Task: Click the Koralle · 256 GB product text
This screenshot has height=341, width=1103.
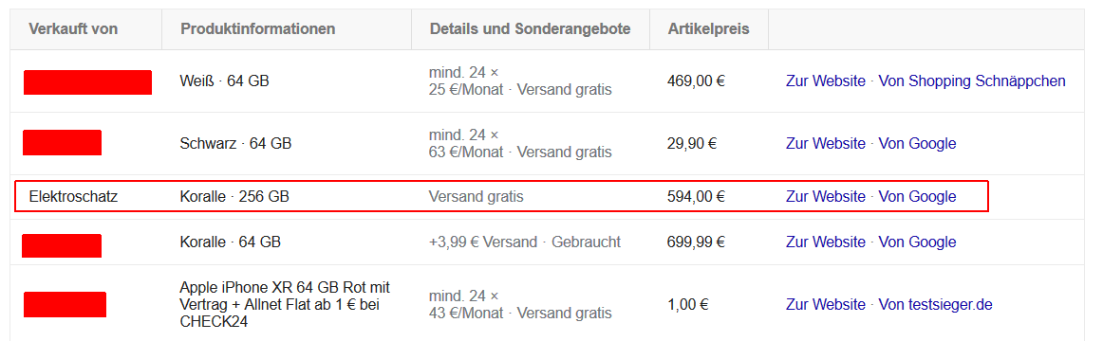Action: click(234, 196)
